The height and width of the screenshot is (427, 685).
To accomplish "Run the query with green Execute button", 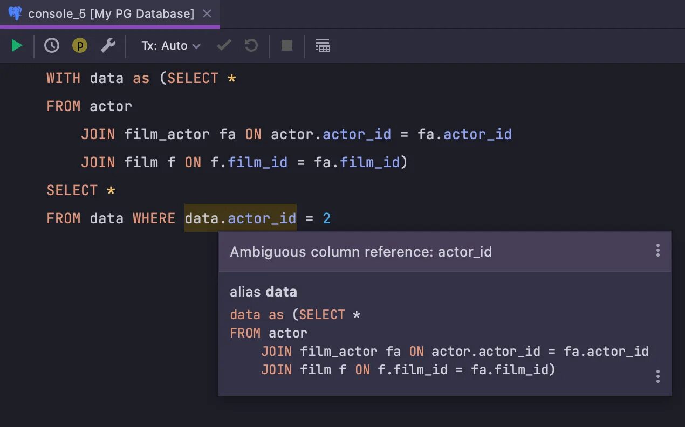I will 17,46.
